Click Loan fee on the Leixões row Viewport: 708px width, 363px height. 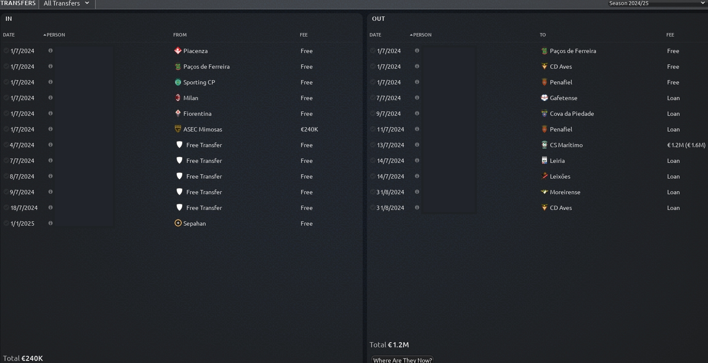click(x=673, y=176)
